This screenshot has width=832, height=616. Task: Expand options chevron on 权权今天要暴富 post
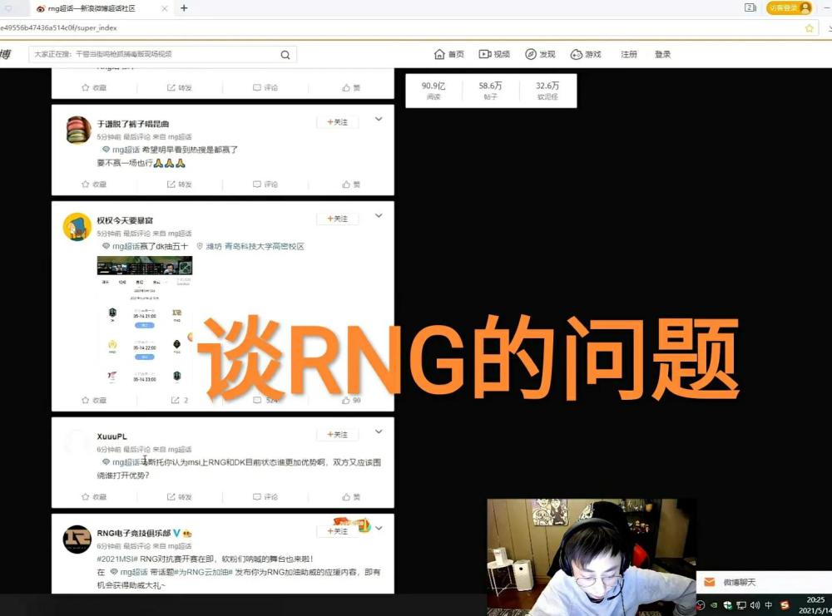coord(379,216)
